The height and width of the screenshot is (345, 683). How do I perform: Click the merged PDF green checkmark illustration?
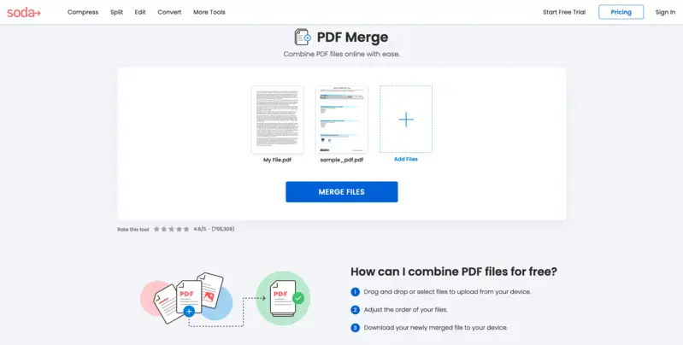tap(283, 298)
